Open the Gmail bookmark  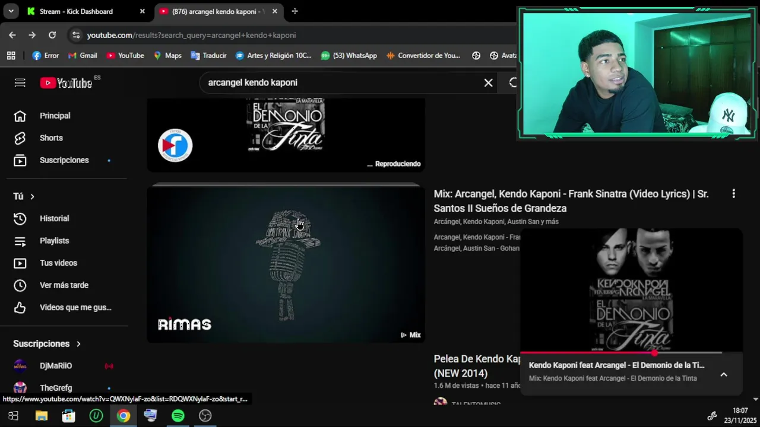tap(83, 55)
